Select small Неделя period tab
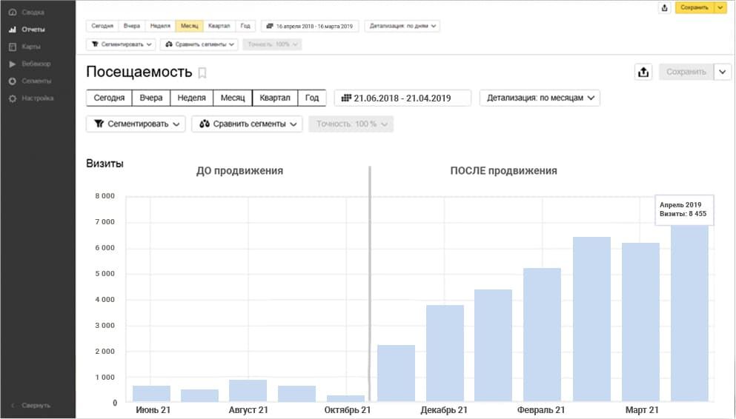Screen dimensions: 736x419 [x=160, y=26]
